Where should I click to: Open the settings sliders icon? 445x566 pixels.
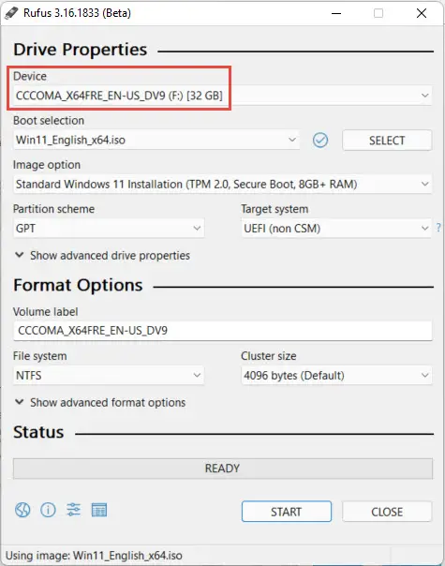tap(74, 510)
